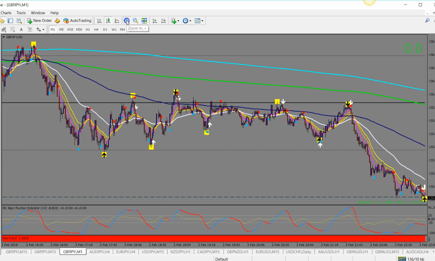Viewport: 435px width, 261px height.
Task: Select the H1 timeframe button
Action: click(x=88, y=29)
